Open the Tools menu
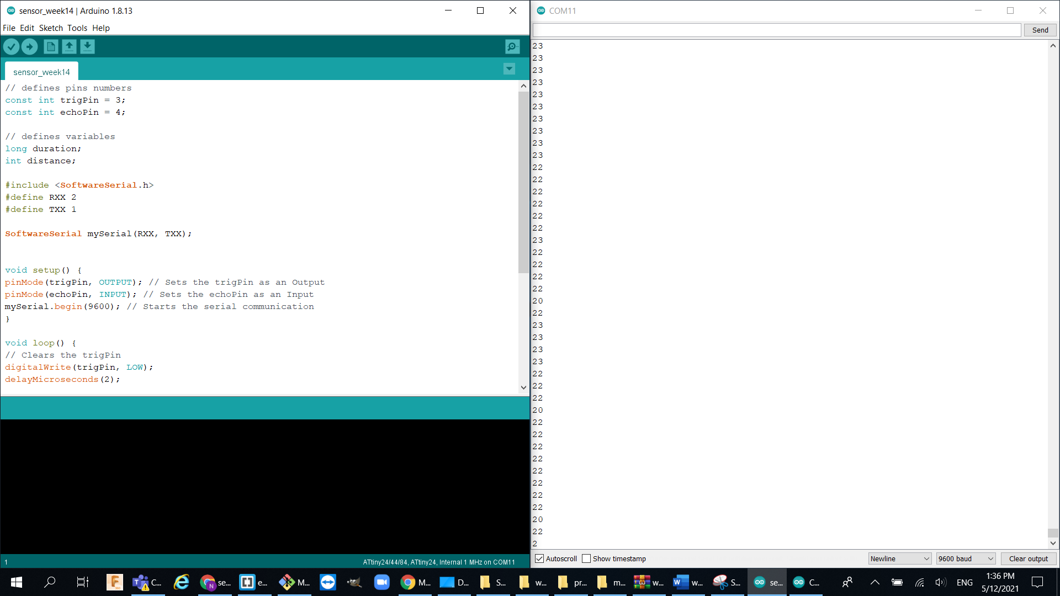 tap(77, 28)
